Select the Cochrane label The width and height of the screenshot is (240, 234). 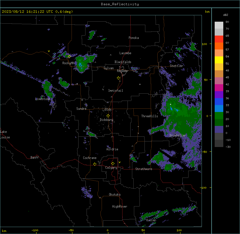coord(90,158)
